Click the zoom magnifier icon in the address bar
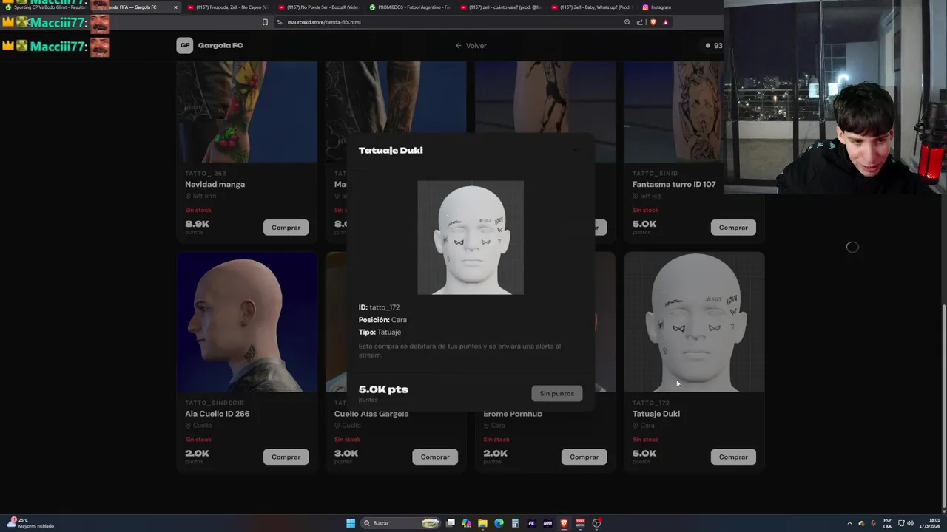This screenshot has height=532, width=947. (x=627, y=22)
